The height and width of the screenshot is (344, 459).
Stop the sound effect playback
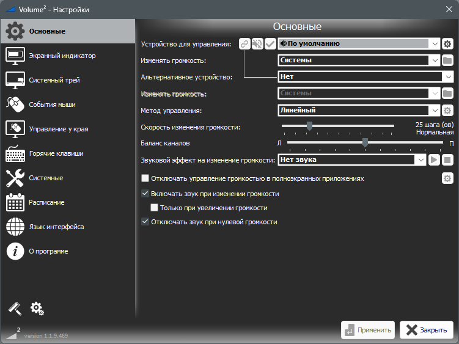coord(447,160)
